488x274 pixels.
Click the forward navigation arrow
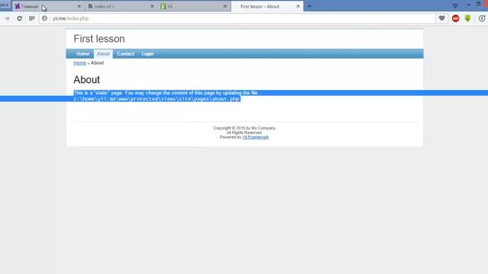[7, 18]
